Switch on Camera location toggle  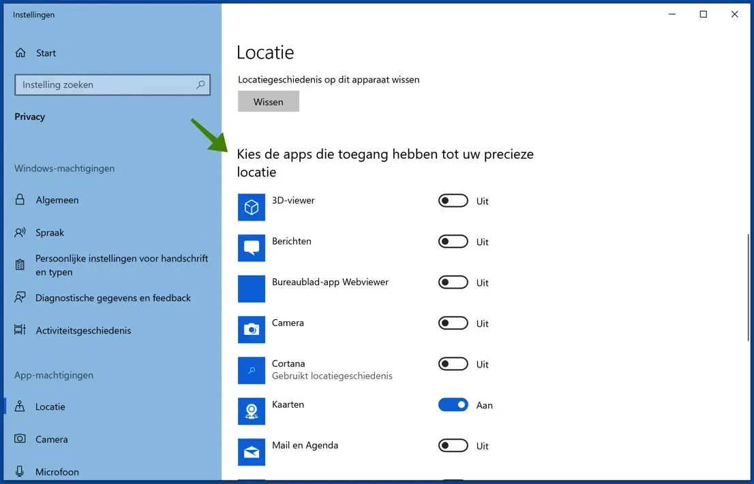[x=453, y=323]
